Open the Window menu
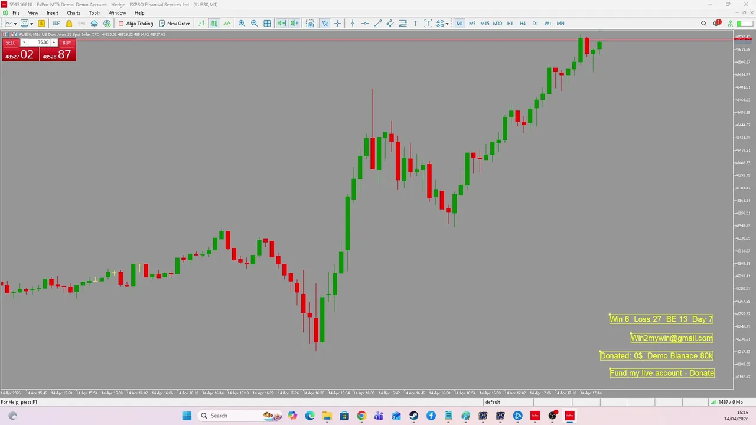Image resolution: width=756 pixels, height=425 pixels. click(x=117, y=13)
